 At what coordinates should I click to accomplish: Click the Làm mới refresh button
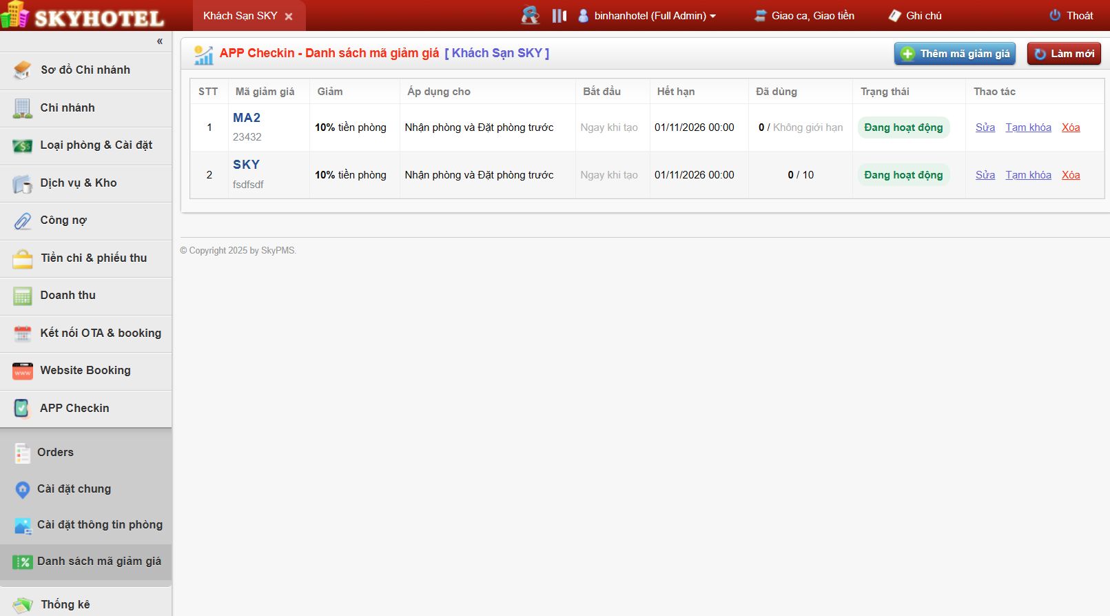[1064, 54]
